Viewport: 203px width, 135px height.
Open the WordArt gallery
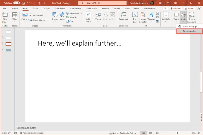151,17
